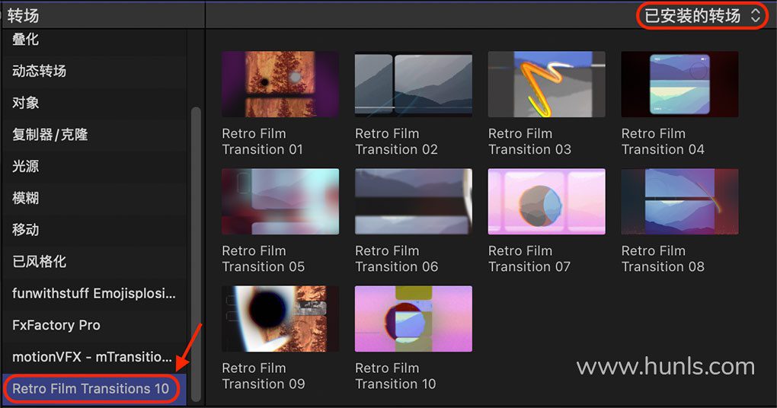The width and height of the screenshot is (777, 408).
Task: Choose the 复制器/克隆 category
Action: (50, 135)
